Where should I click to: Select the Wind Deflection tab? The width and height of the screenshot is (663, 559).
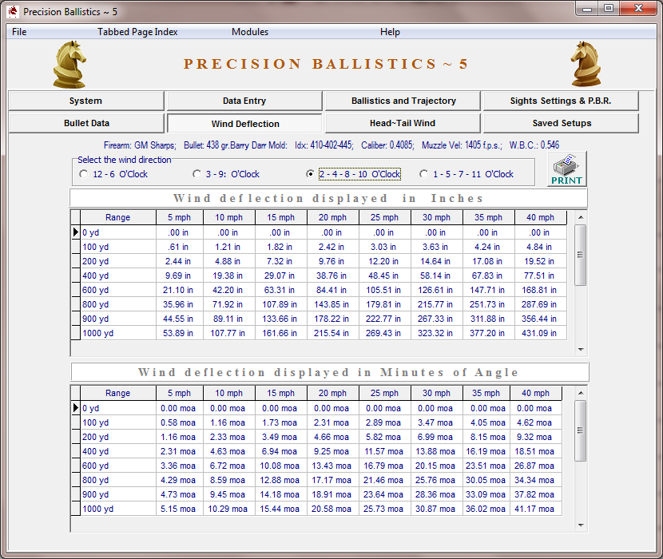244,124
